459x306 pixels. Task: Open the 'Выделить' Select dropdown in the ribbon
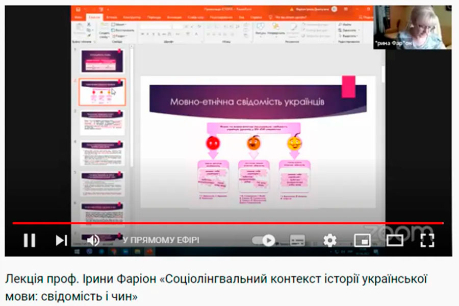tap(348, 36)
